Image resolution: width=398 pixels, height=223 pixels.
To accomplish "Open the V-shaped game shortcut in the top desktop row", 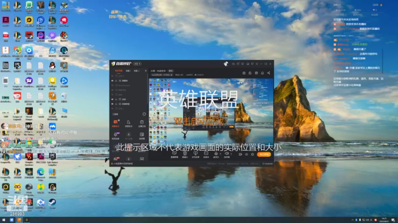I will [41, 6].
